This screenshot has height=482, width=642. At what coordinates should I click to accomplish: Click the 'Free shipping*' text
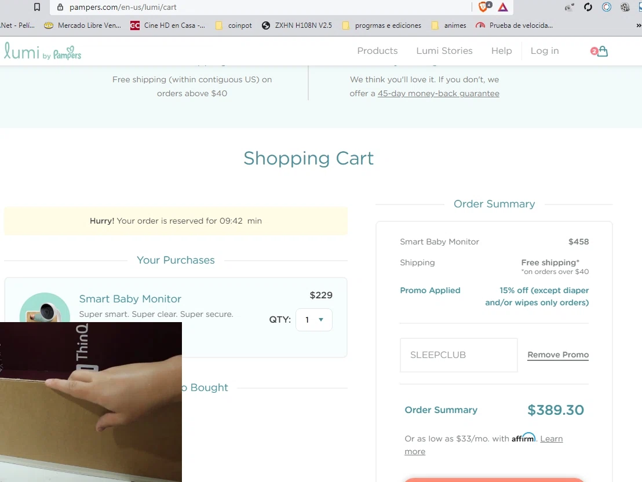(550, 262)
